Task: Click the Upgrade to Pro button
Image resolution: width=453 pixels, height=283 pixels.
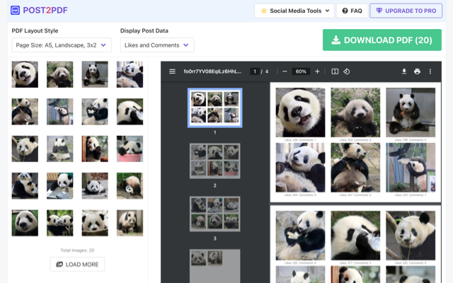Action: [406, 11]
